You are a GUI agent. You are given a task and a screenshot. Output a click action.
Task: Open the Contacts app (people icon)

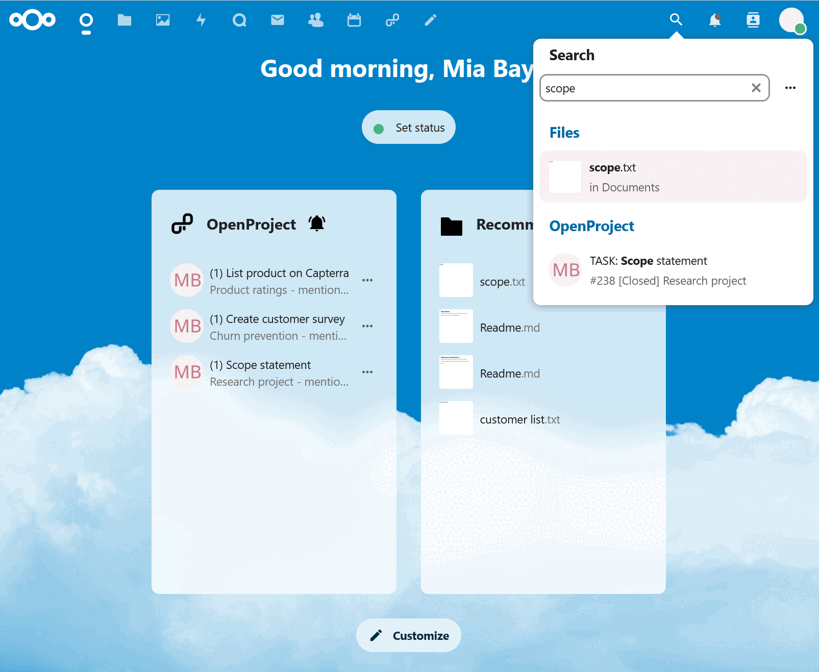tap(316, 20)
